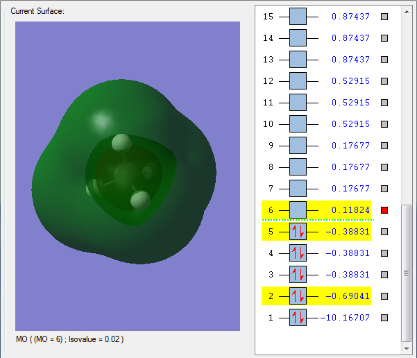Select occupied orbital box of level 2
The width and height of the screenshot is (417, 358).
point(298,296)
